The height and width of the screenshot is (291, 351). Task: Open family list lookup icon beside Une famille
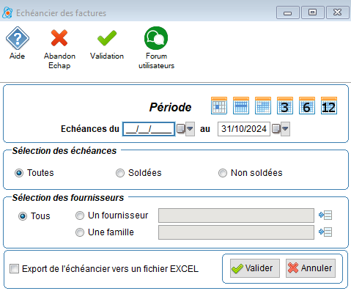pos(325,232)
